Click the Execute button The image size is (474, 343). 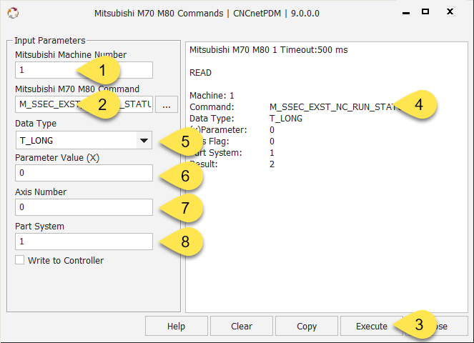point(372,326)
